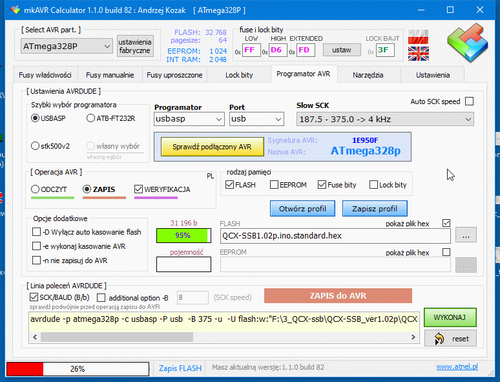The image size is (500, 382).
Task: Click command line scroll right arrow
Action: tap(413, 337)
